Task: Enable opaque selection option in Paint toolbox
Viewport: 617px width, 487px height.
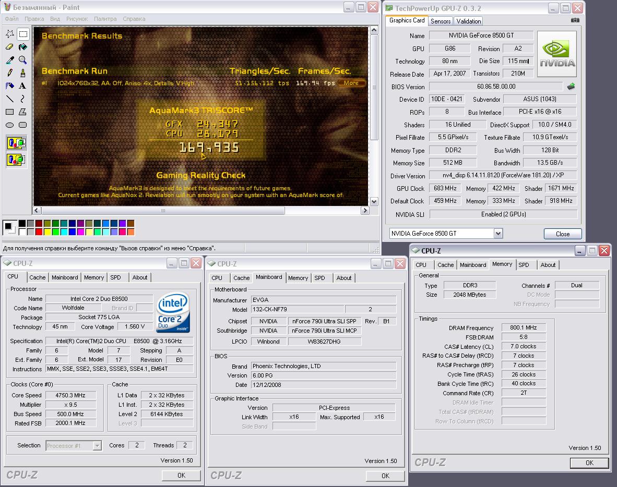Action: tap(17, 143)
